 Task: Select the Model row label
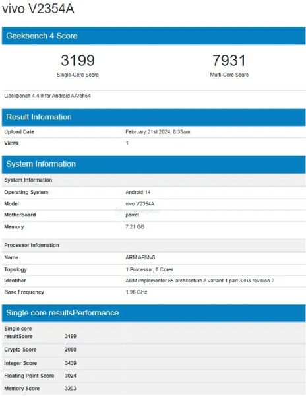click(x=12, y=203)
